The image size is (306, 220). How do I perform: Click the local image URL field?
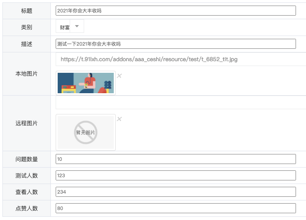(181, 59)
